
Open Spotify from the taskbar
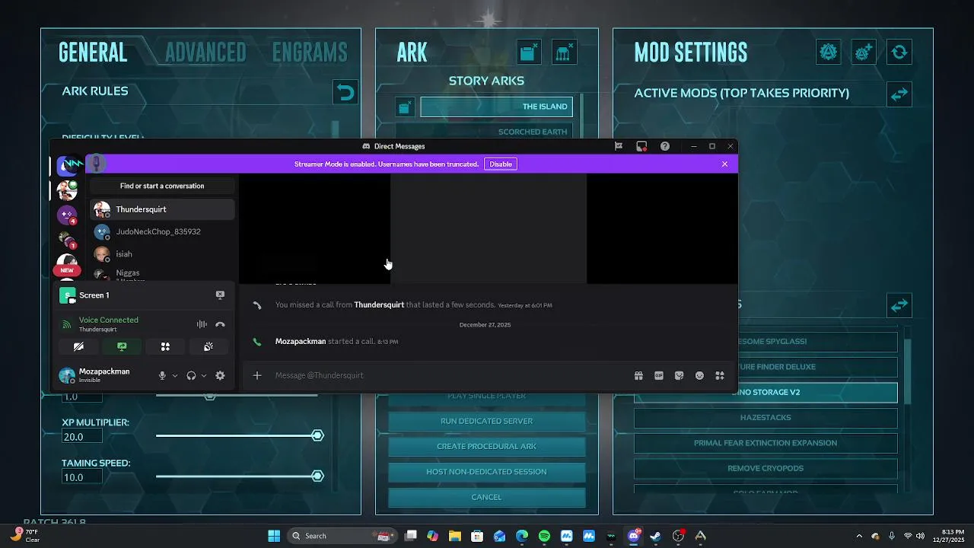(x=544, y=536)
